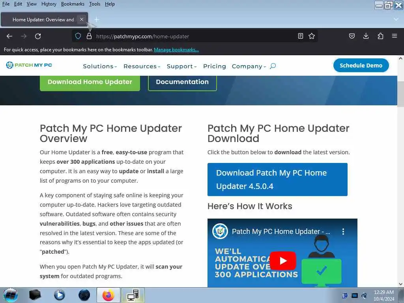The height and width of the screenshot is (303, 404).
Task: Click the system tray display icon
Action: pos(355,296)
